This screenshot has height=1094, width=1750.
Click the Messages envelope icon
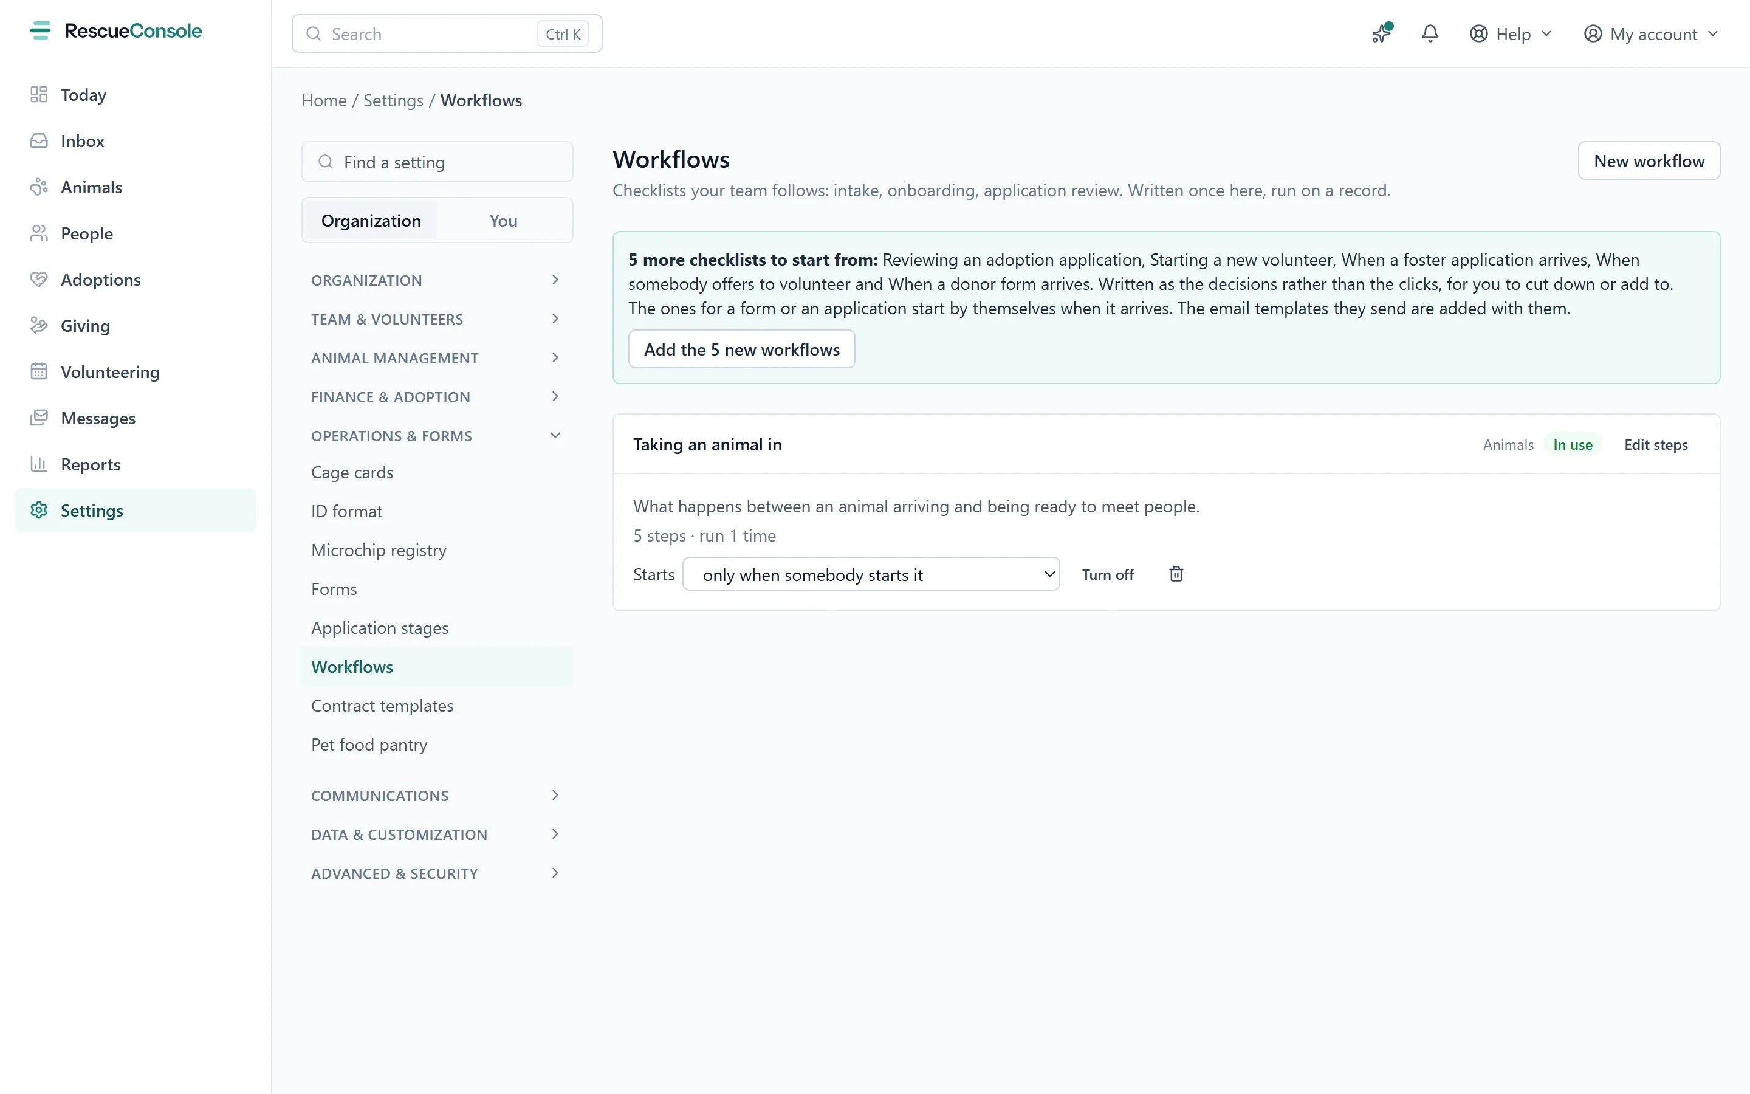[x=39, y=418]
